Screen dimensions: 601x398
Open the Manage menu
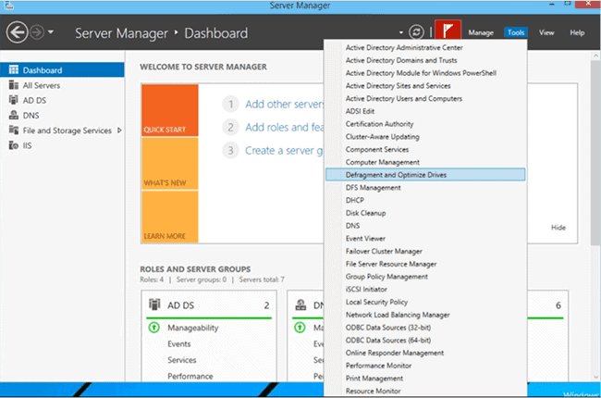(481, 32)
